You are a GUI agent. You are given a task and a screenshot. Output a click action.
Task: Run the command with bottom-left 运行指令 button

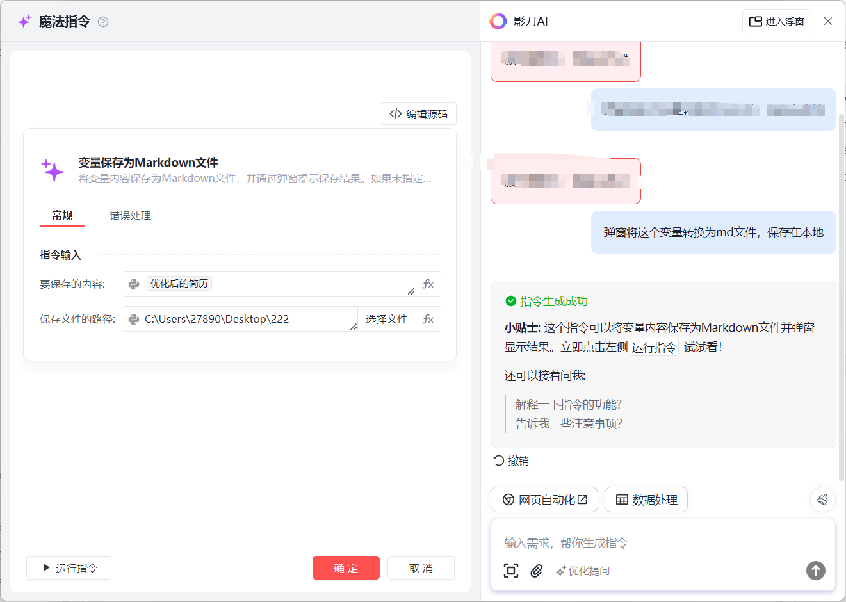tap(69, 568)
